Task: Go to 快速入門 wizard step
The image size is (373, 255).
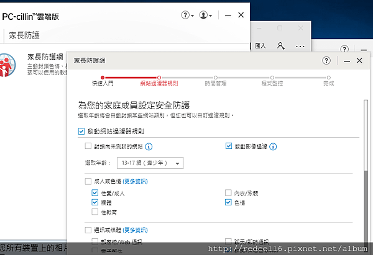Action: click(103, 81)
